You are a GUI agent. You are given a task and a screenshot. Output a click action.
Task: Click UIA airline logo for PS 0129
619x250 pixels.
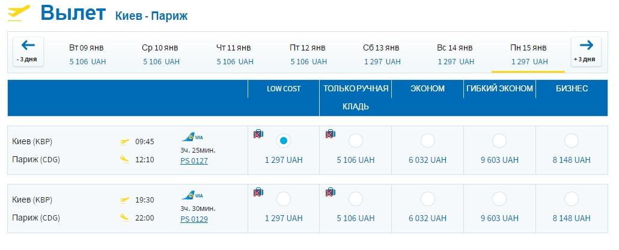tap(192, 195)
